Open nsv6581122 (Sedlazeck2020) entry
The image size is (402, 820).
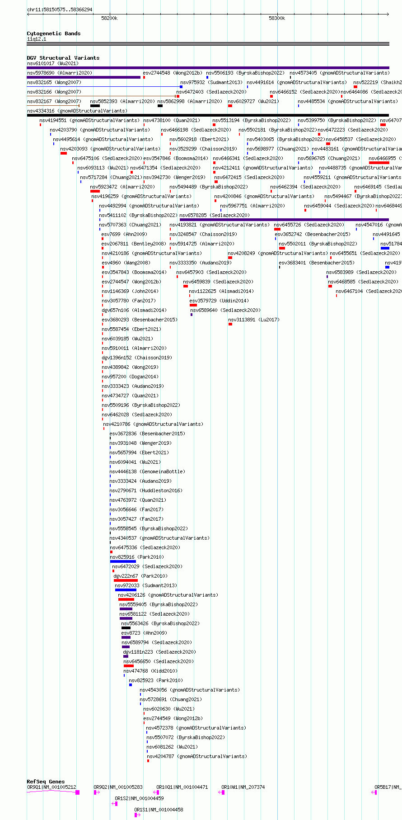[x=154, y=614]
